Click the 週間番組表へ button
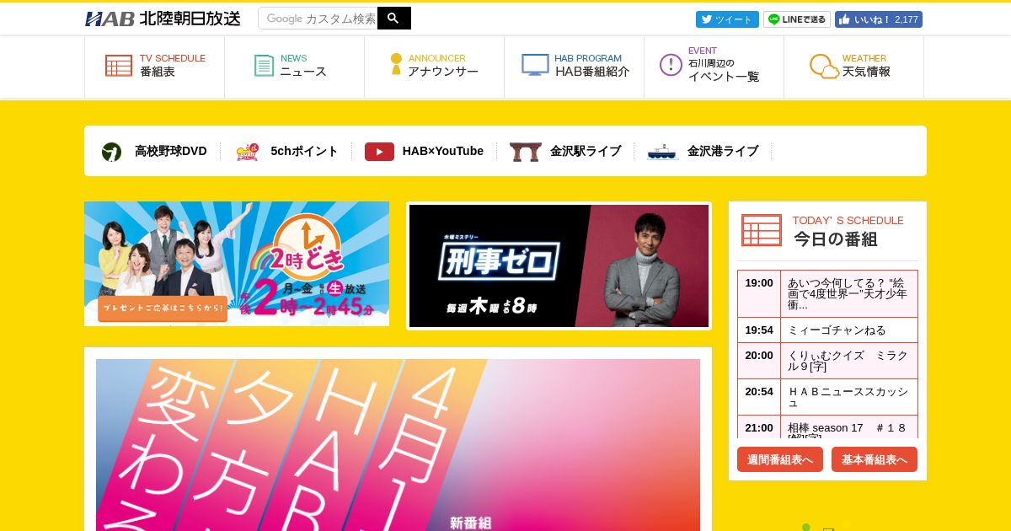 tap(780, 459)
